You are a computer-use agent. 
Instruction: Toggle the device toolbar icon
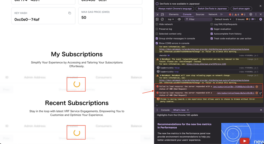(162, 14)
